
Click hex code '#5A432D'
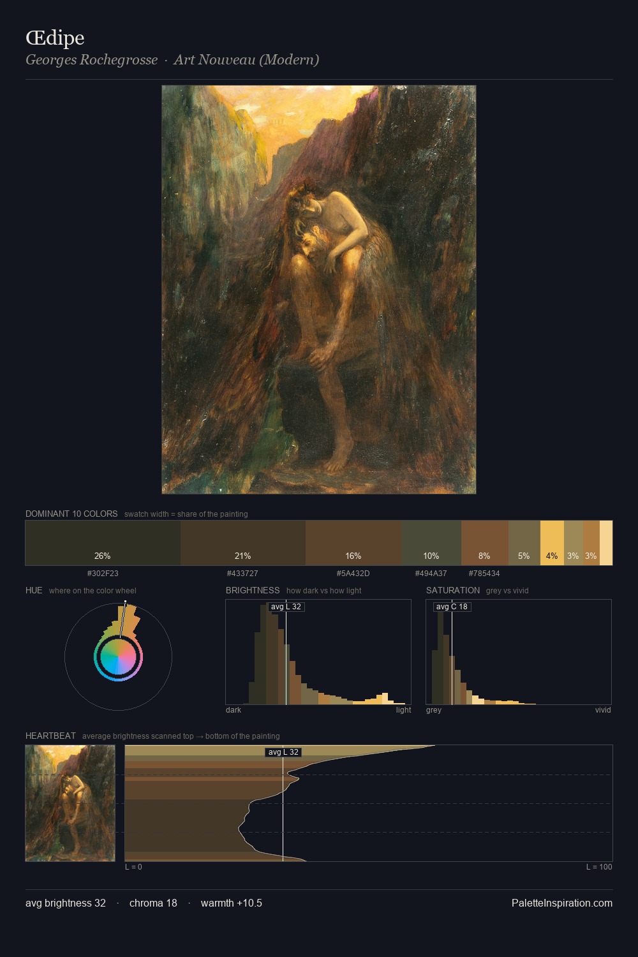(353, 574)
